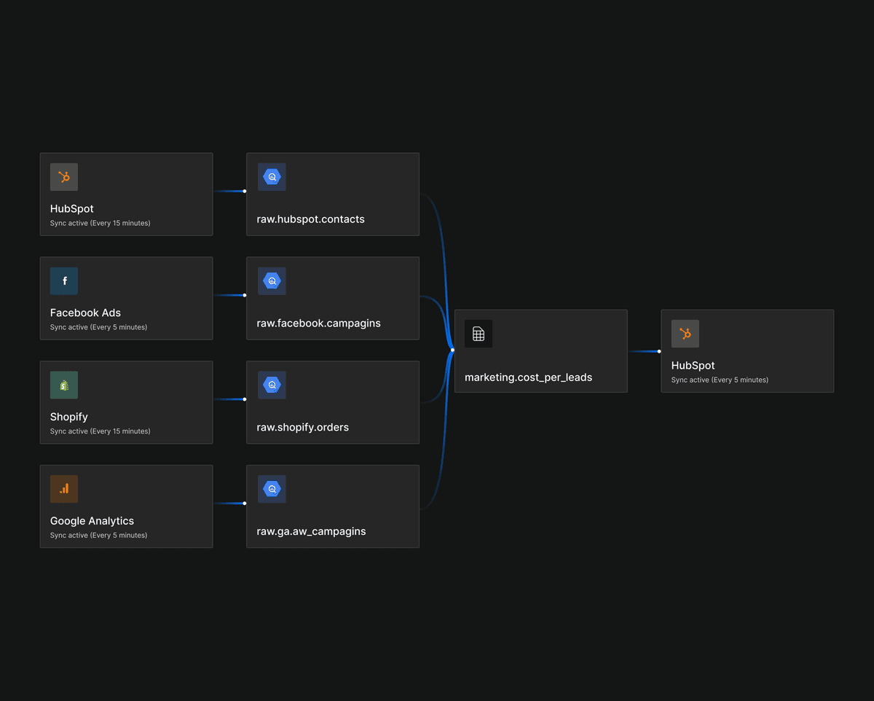Viewport: 874px width, 701px height.
Task: Select the Shopify bag icon
Action: tap(64, 385)
